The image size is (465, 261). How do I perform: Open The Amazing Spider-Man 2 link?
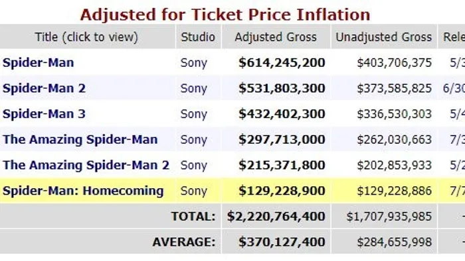(86, 165)
